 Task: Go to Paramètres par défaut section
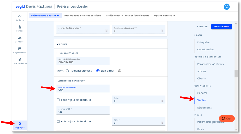tap(211, 122)
